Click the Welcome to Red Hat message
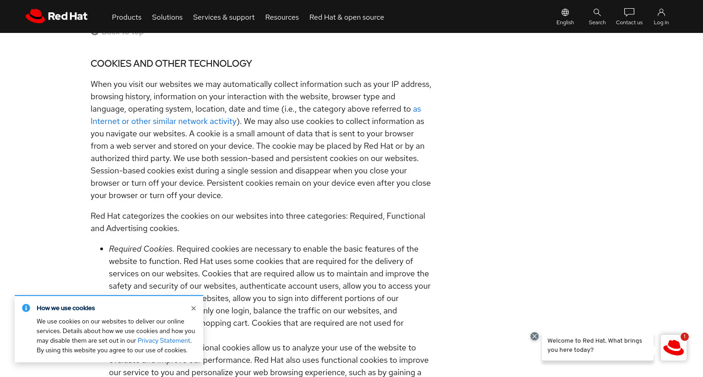The width and height of the screenshot is (703, 377). (598, 345)
